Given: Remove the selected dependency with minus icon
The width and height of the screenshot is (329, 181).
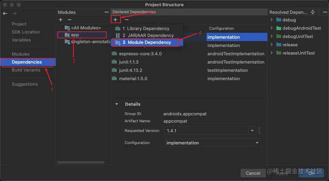Looking at the screenshot, I should point(126,20).
